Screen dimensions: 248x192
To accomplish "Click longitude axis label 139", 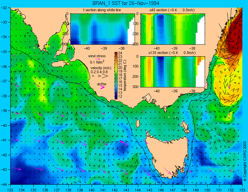I will coord(80,190).
